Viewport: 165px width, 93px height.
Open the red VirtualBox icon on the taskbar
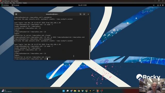(x=98, y=91)
